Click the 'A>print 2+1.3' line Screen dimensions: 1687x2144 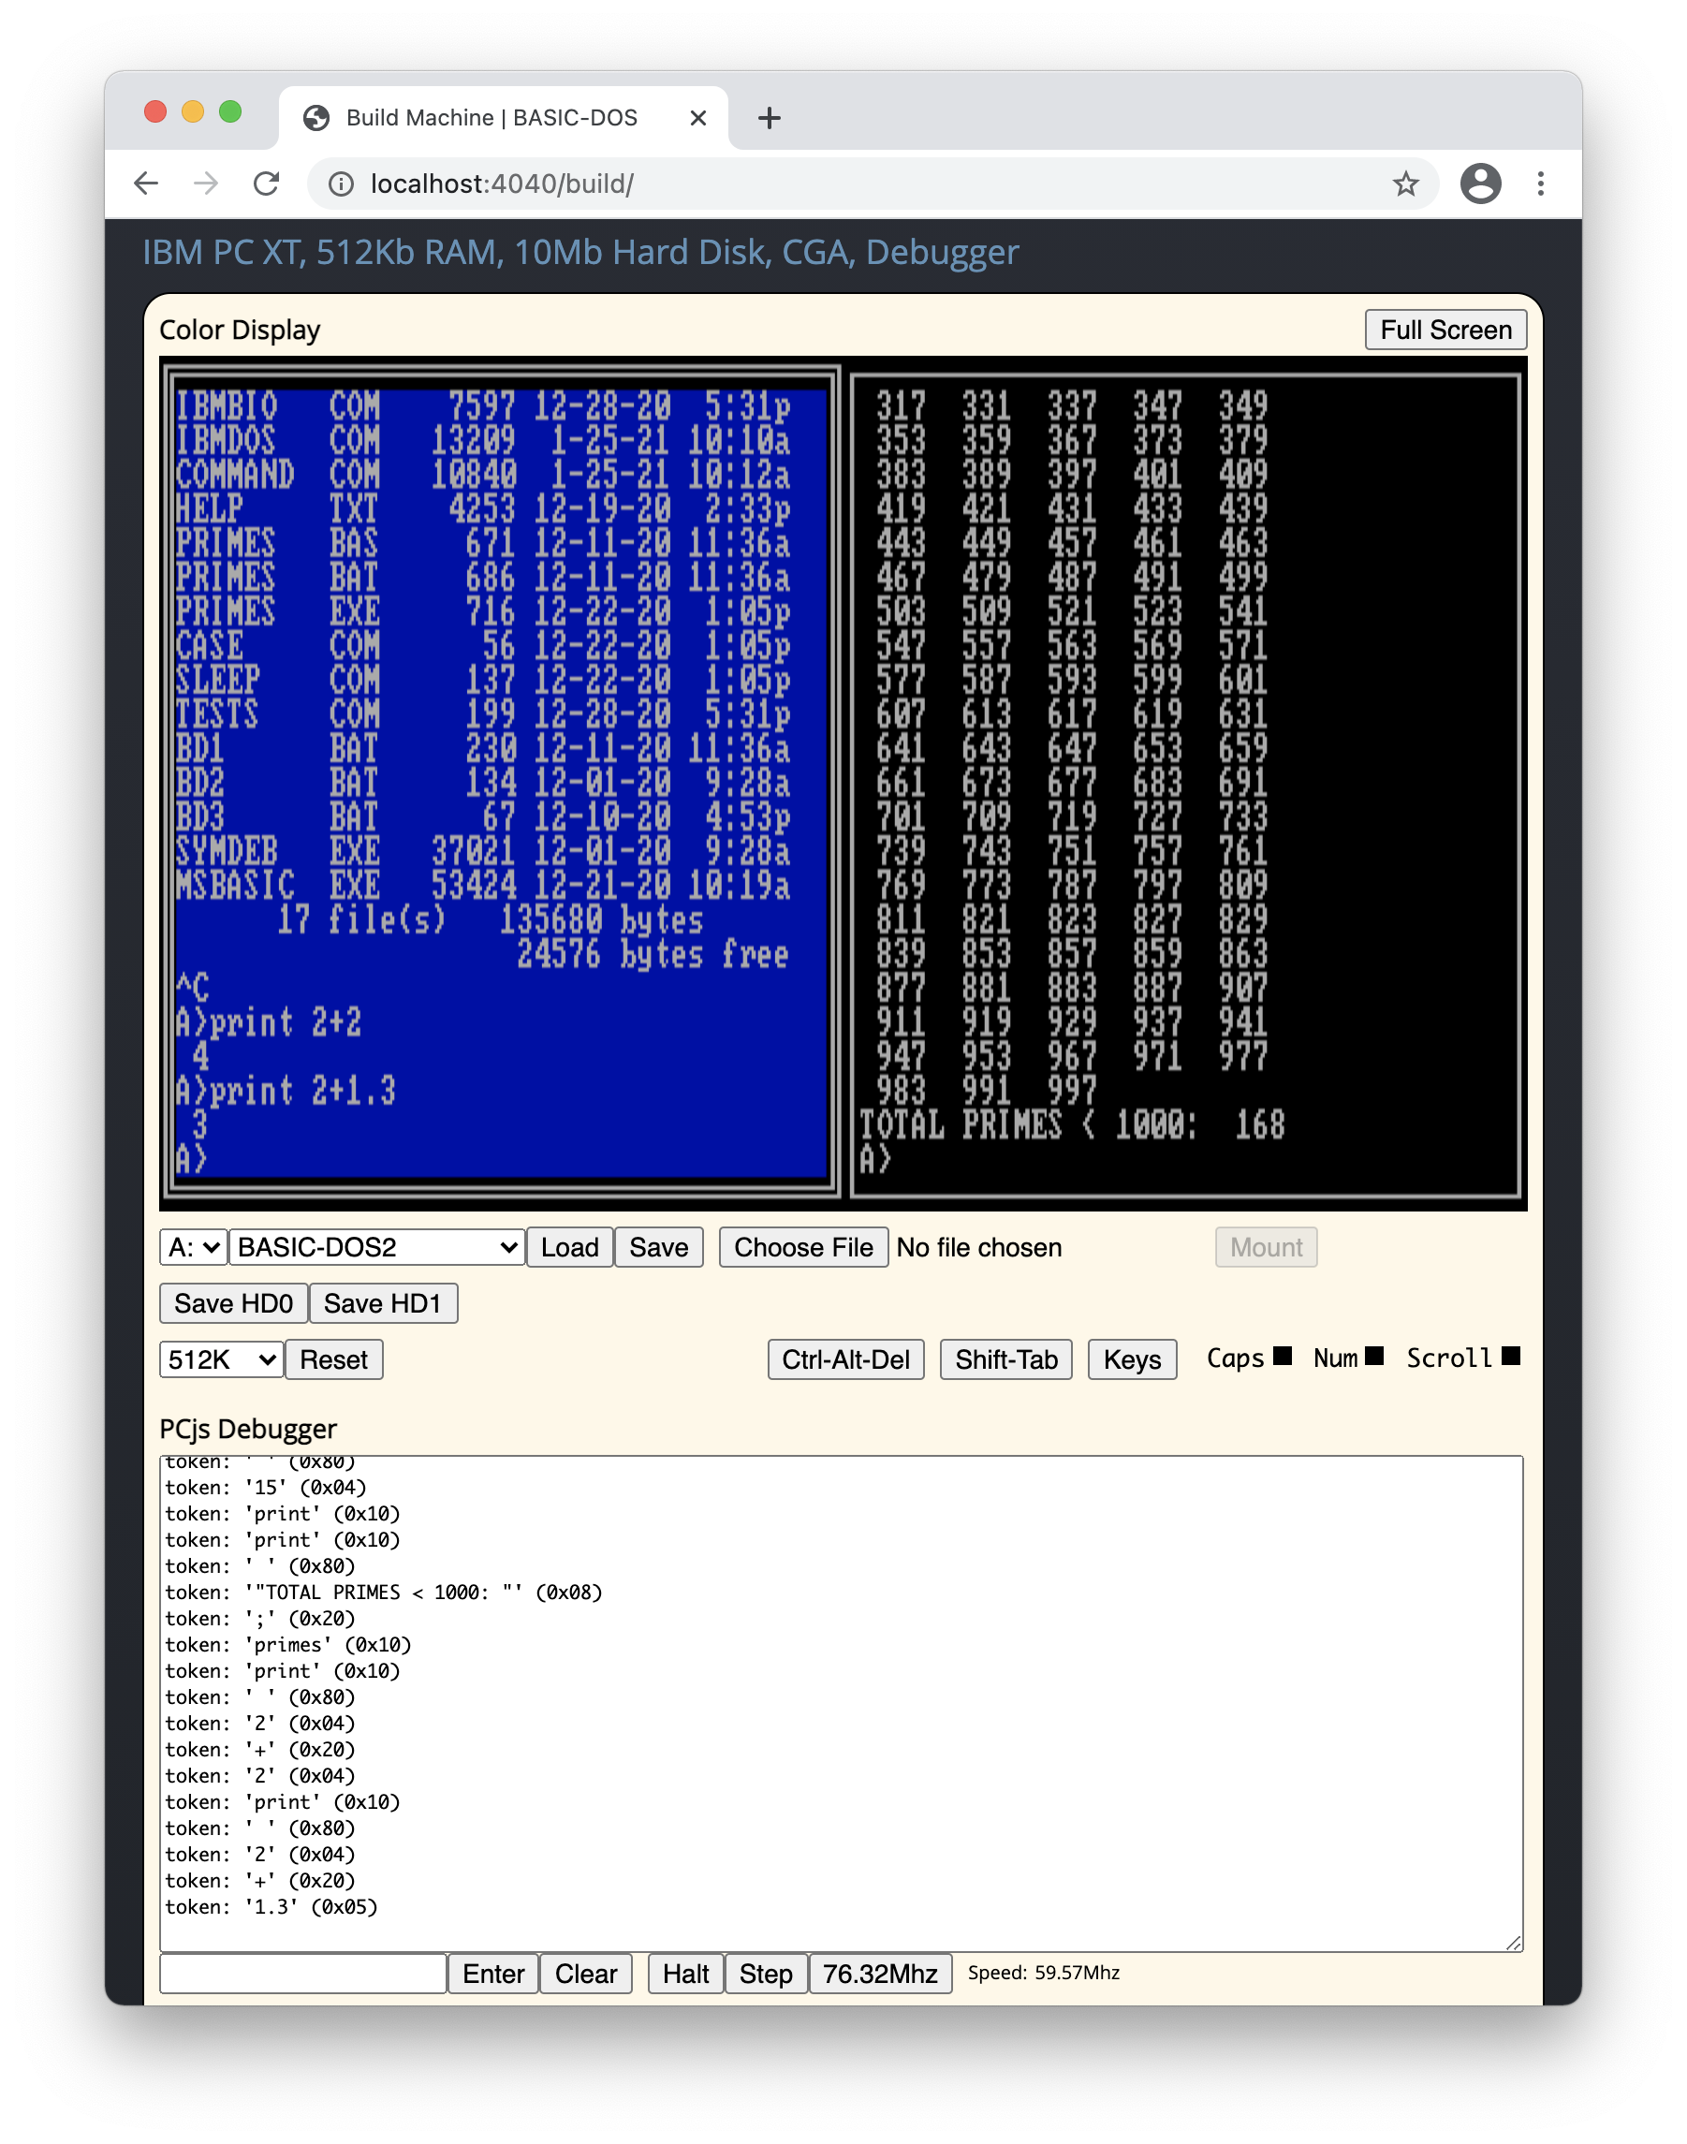[x=286, y=1091]
